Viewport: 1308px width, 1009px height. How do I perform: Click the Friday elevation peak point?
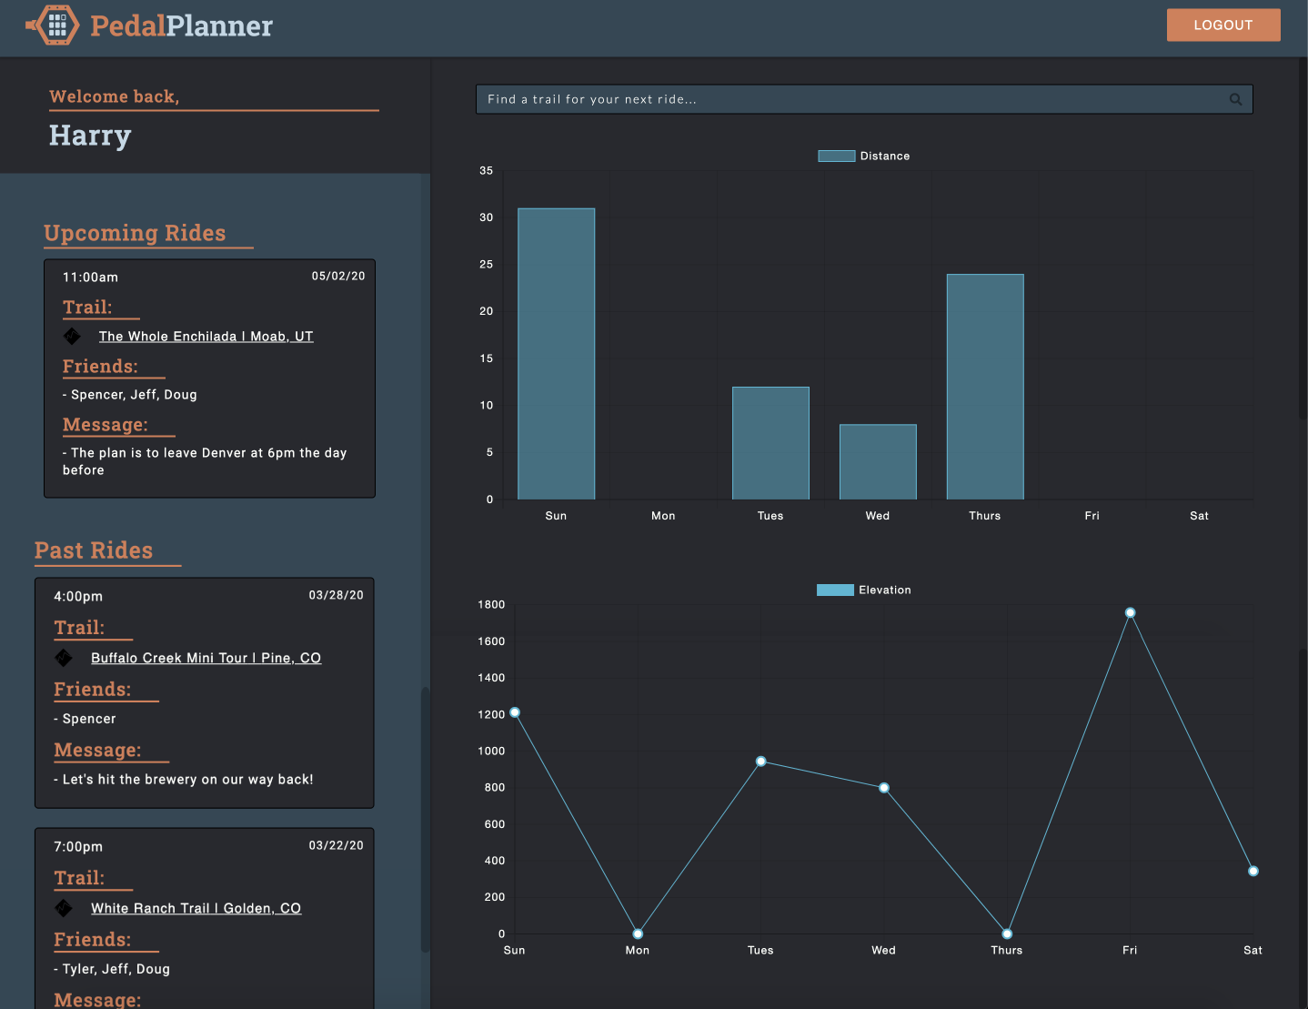pyautogui.click(x=1130, y=612)
